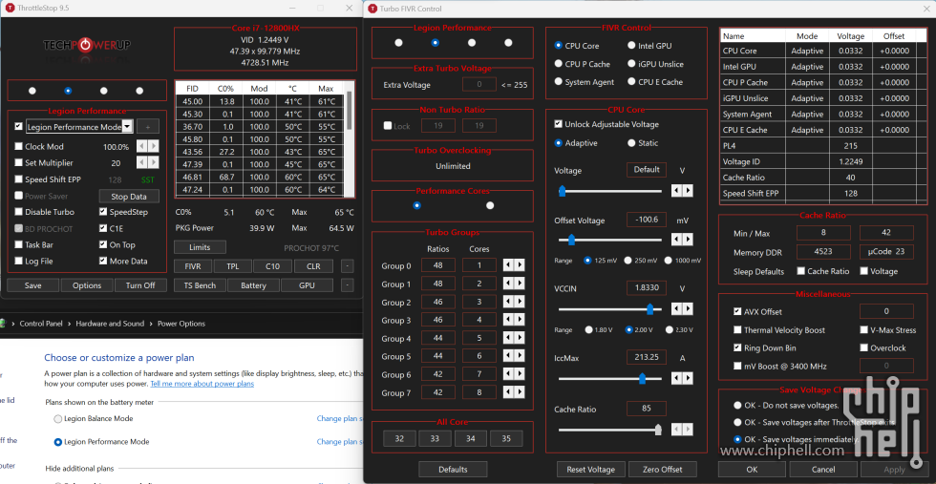Click Zero Offset button
The width and height of the screenshot is (936, 484).
(663, 469)
